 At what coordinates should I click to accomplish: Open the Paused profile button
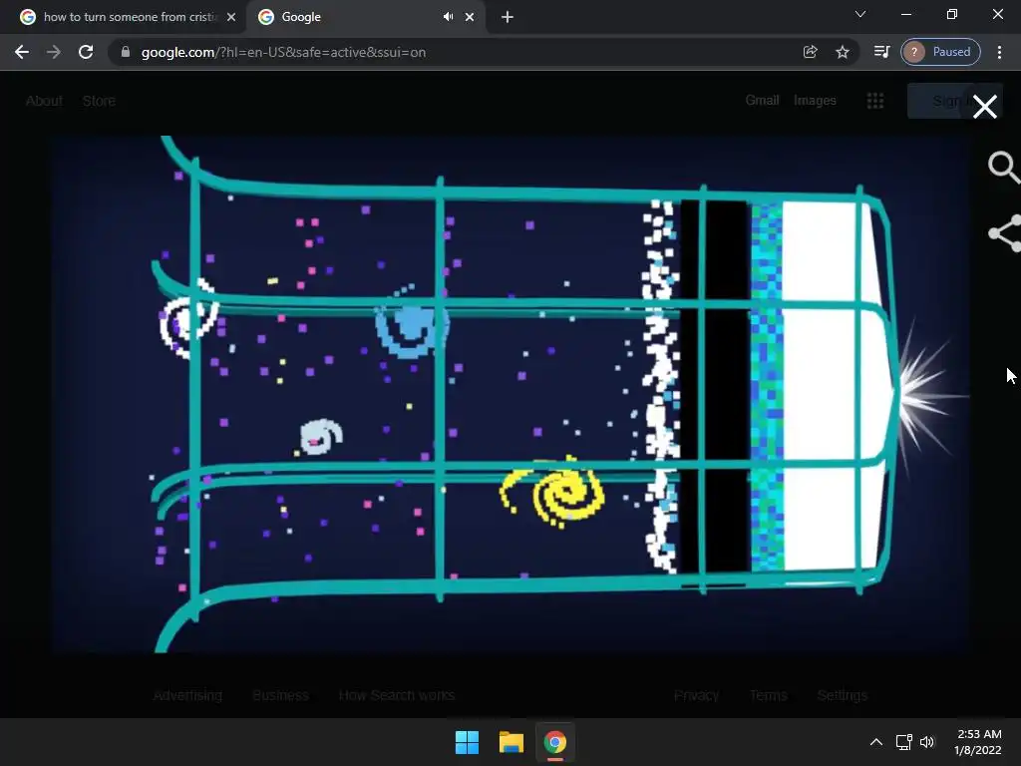pos(940,52)
